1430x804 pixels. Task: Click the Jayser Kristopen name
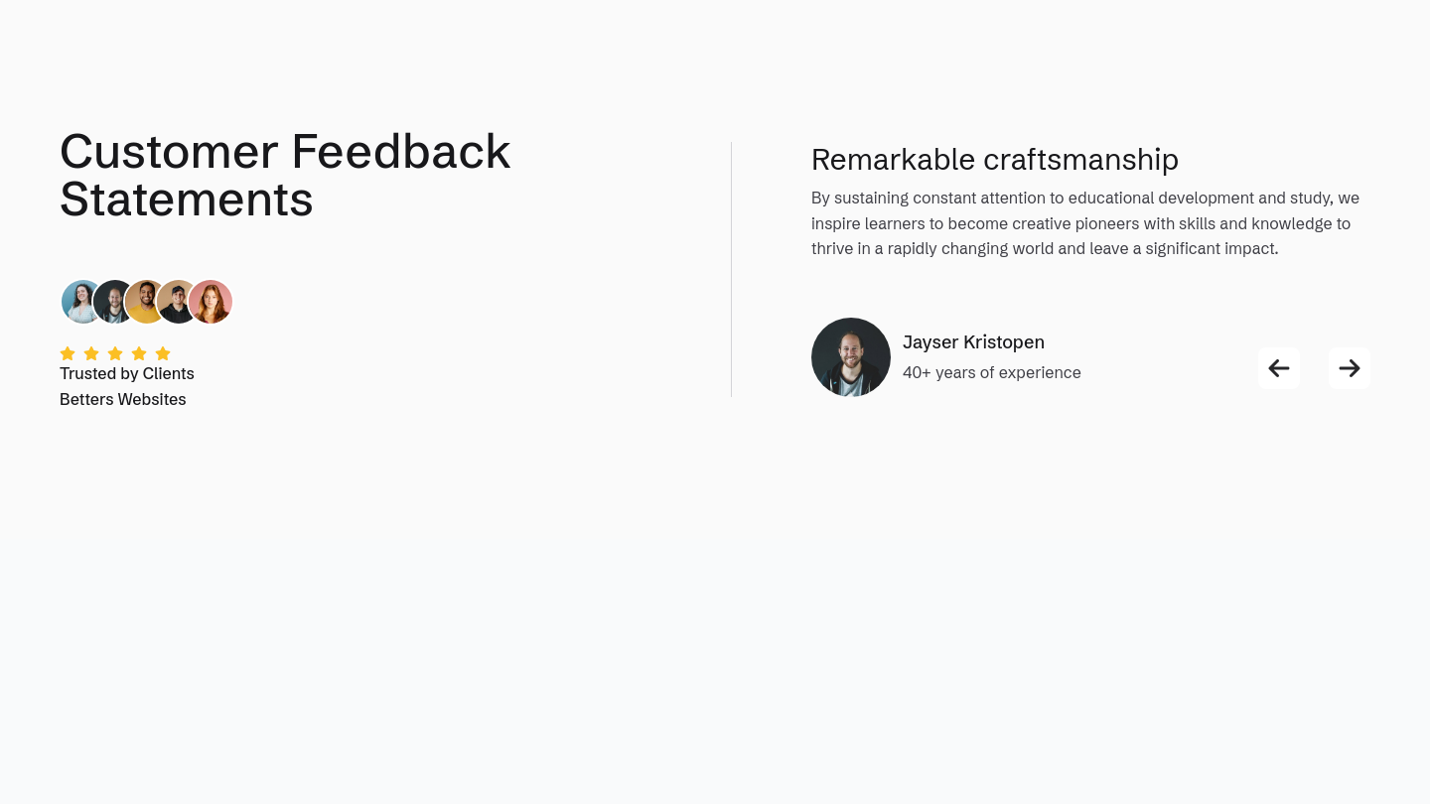[x=973, y=342]
